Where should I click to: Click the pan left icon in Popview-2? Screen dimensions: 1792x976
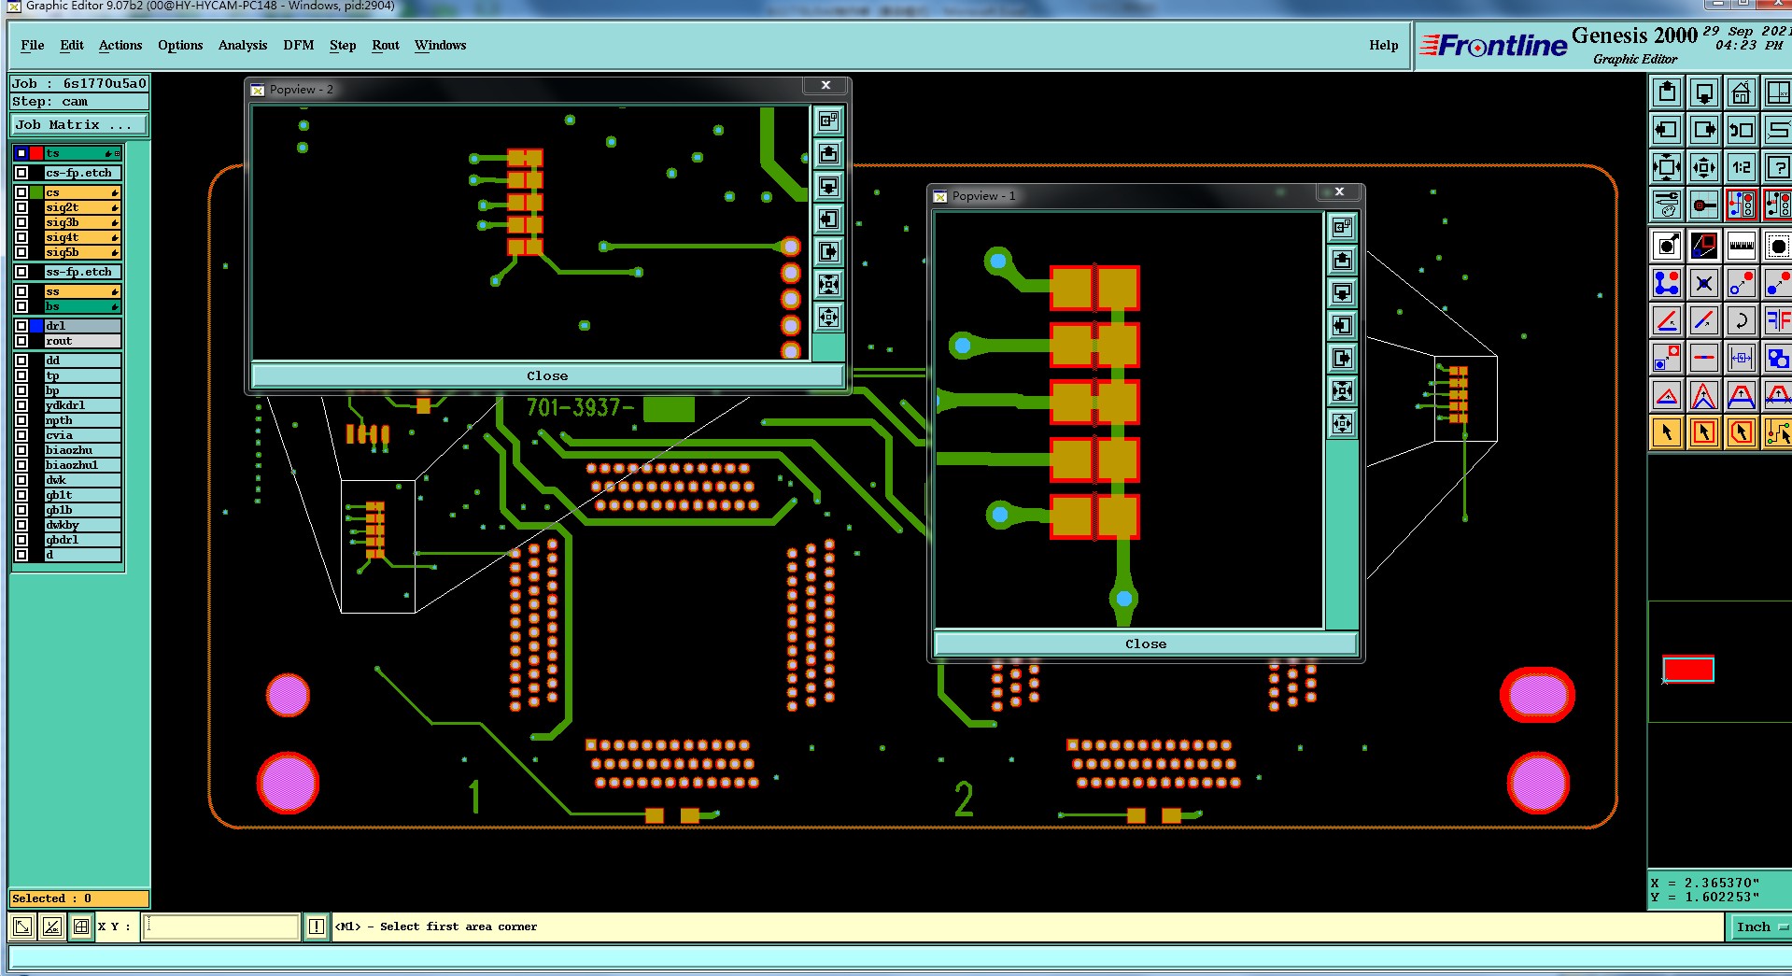828,219
